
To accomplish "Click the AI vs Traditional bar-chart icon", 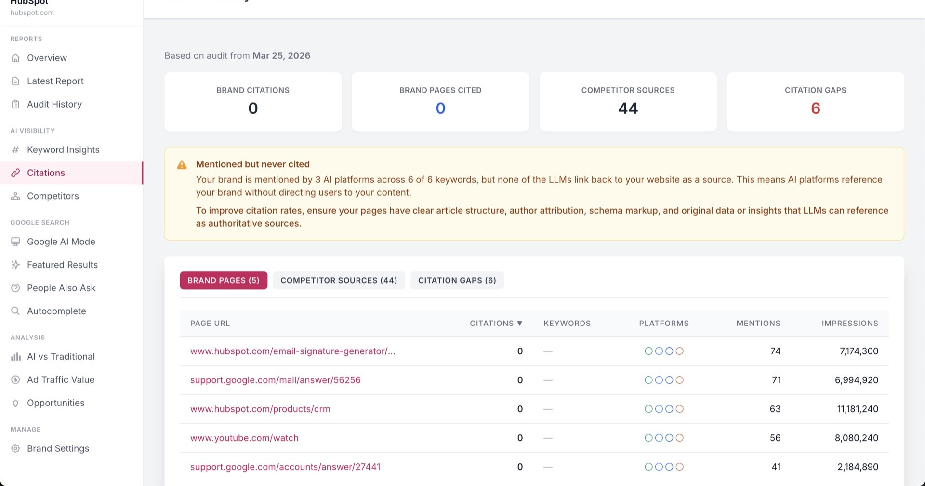I will (x=15, y=357).
